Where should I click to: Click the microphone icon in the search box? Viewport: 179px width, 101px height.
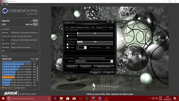click(x=49, y=98)
